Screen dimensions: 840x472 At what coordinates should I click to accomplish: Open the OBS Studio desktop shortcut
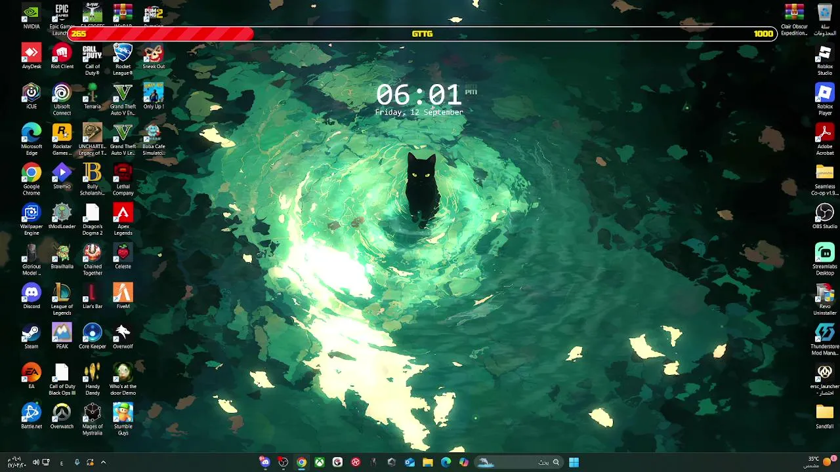pos(825,216)
